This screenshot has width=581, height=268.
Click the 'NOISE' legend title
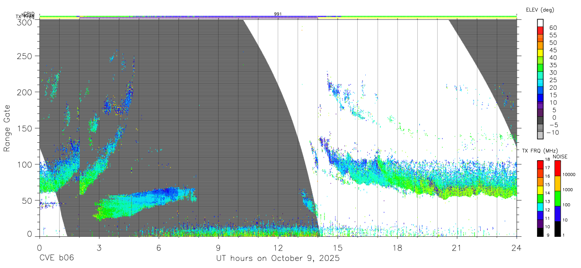coord(560,156)
